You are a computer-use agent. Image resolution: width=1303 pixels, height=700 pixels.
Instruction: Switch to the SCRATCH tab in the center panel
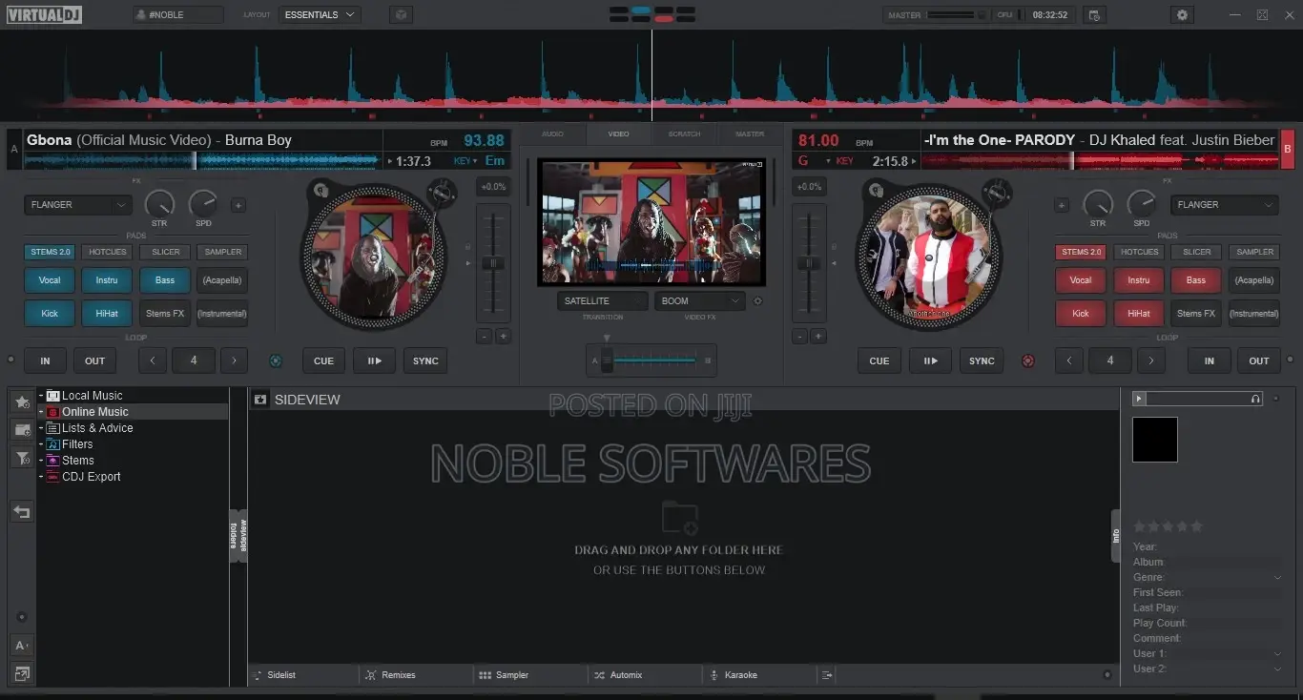click(684, 134)
